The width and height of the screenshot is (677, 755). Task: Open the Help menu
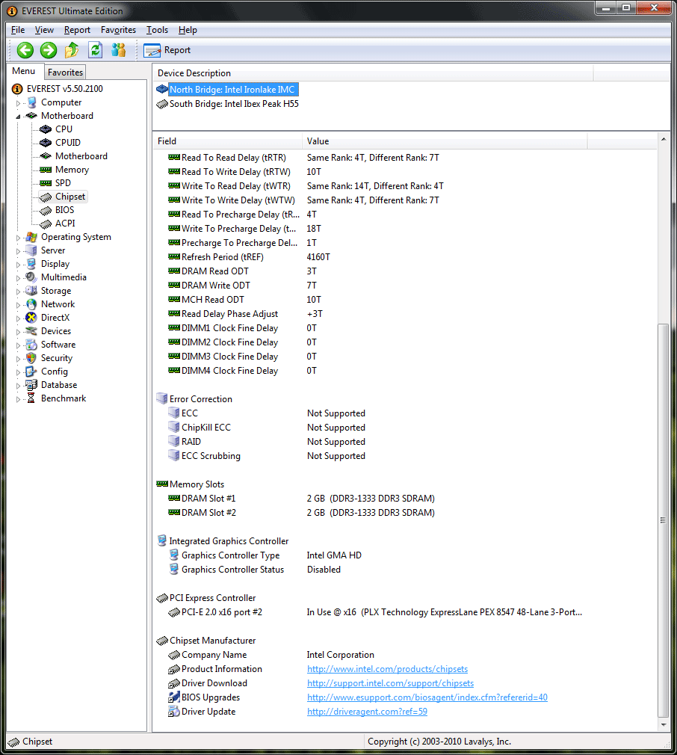(188, 30)
